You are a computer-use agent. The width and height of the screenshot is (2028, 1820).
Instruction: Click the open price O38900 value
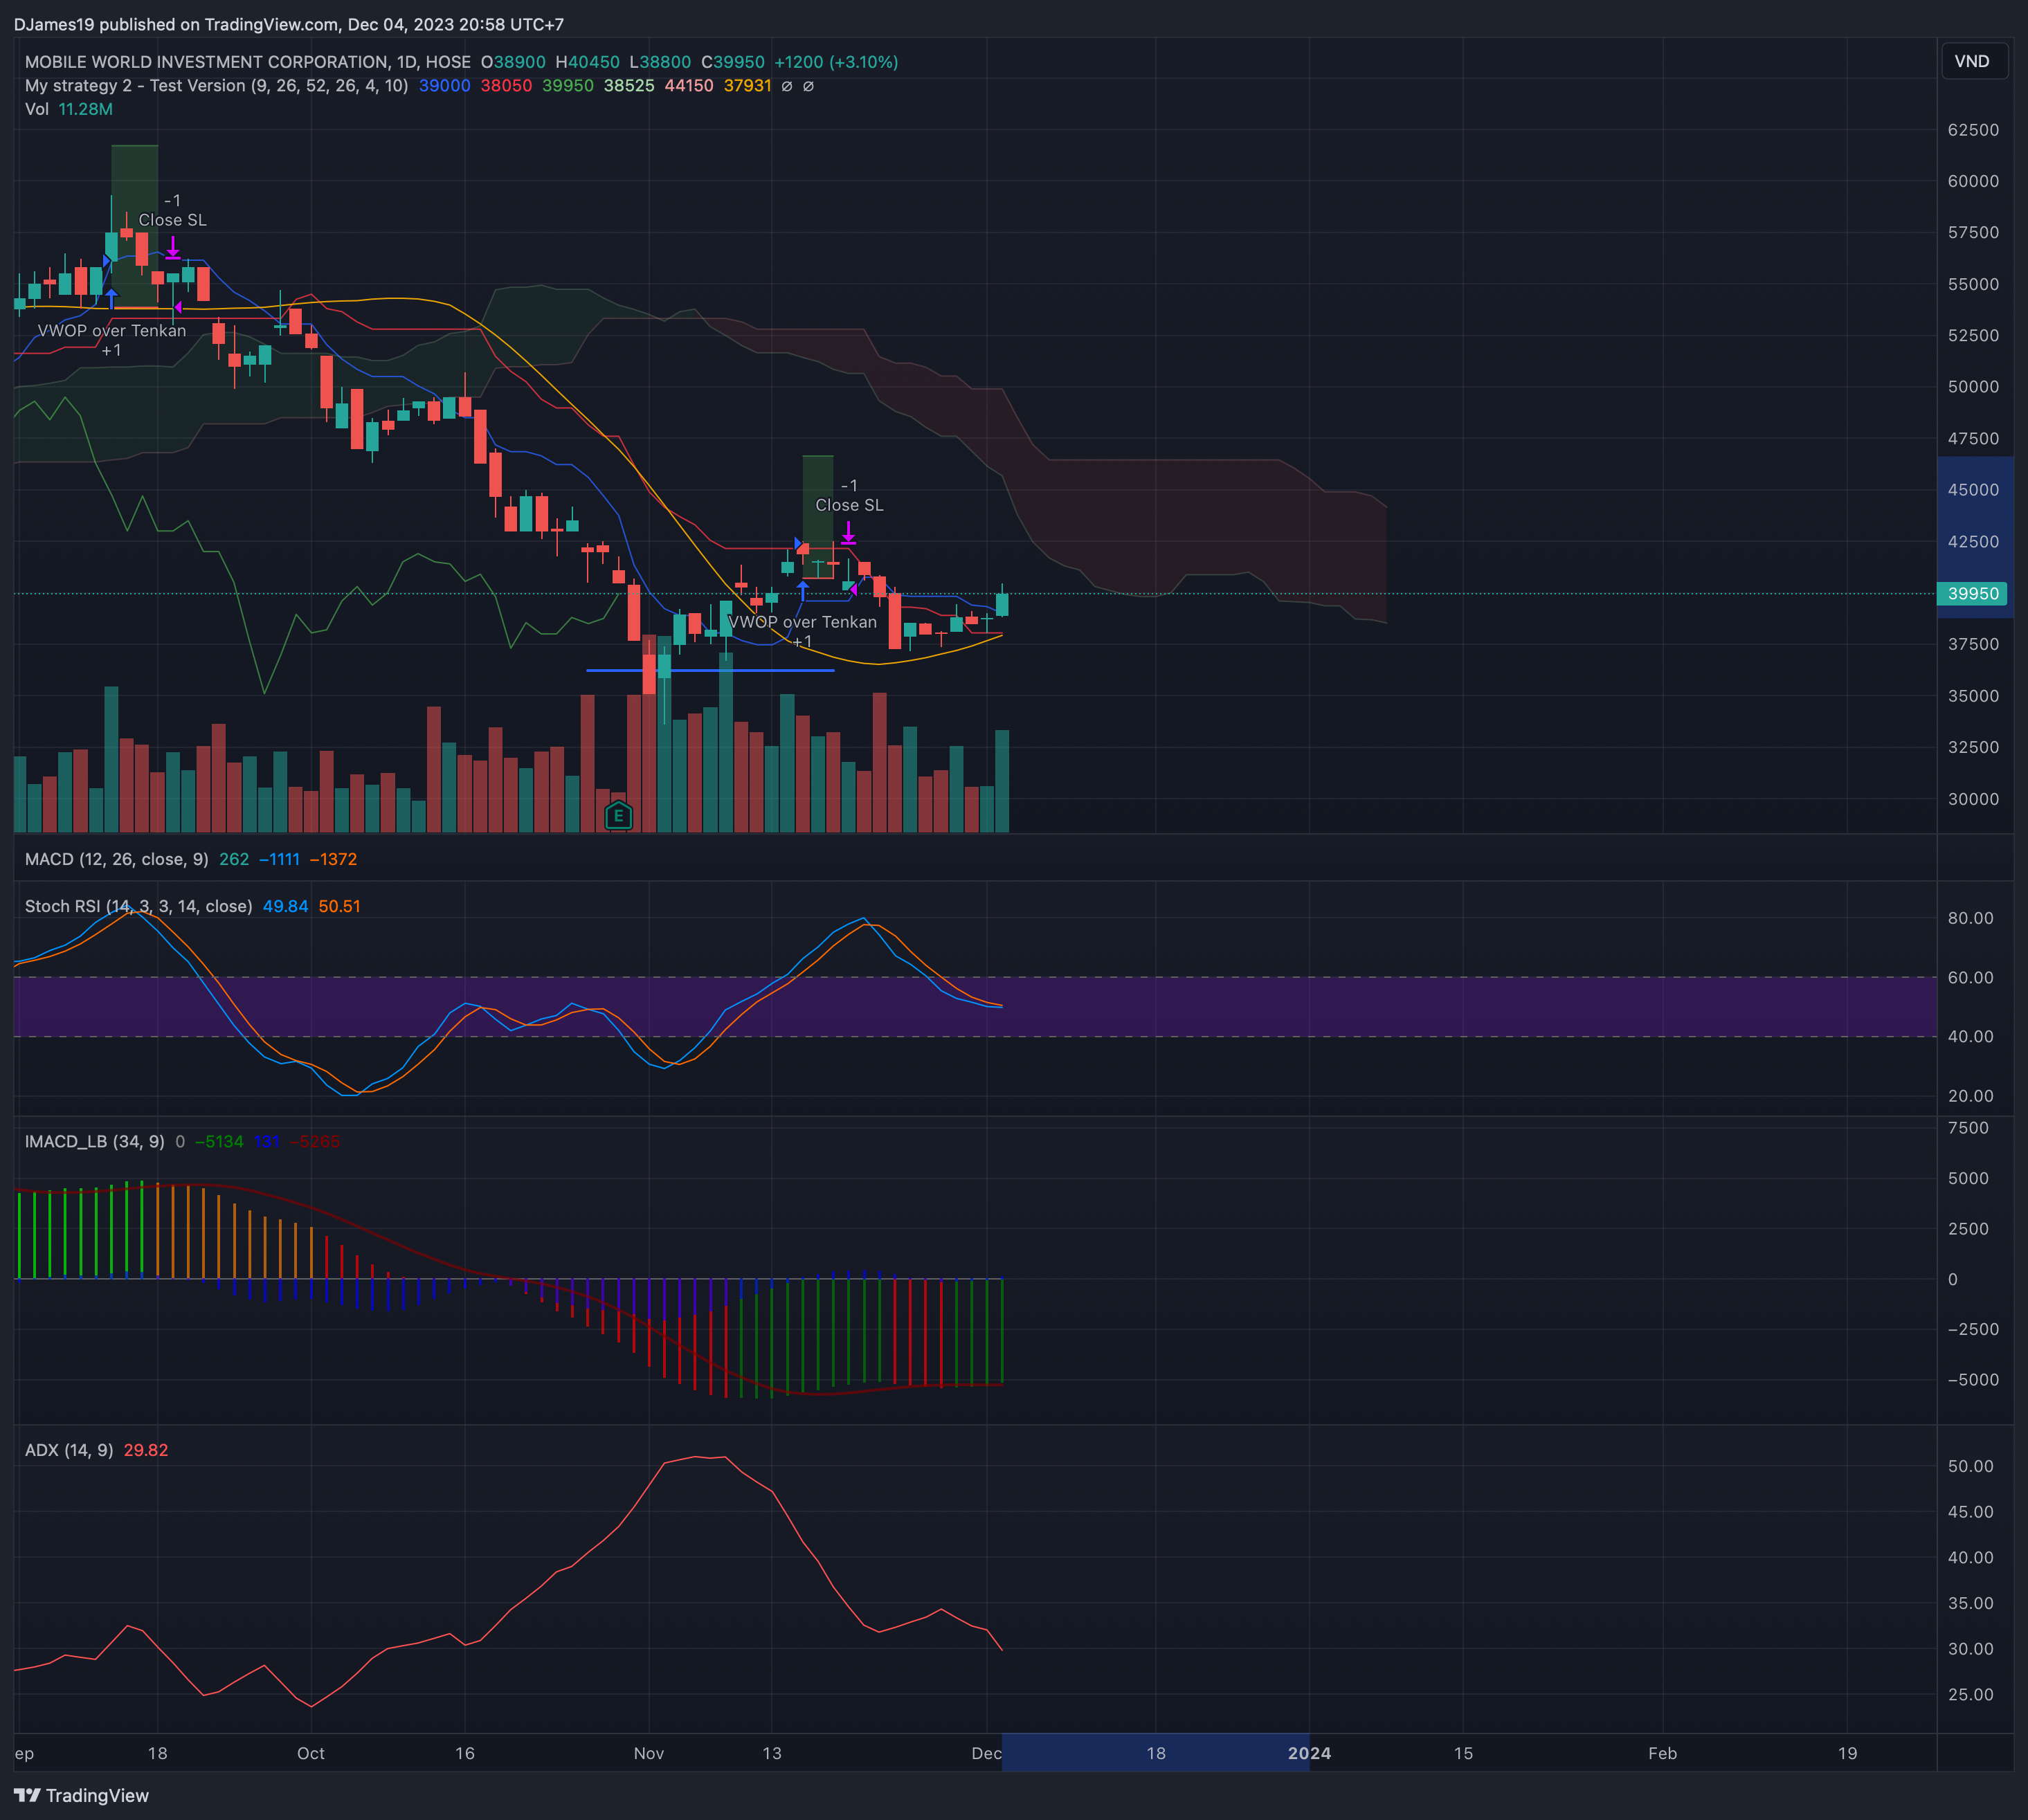point(513,62)
